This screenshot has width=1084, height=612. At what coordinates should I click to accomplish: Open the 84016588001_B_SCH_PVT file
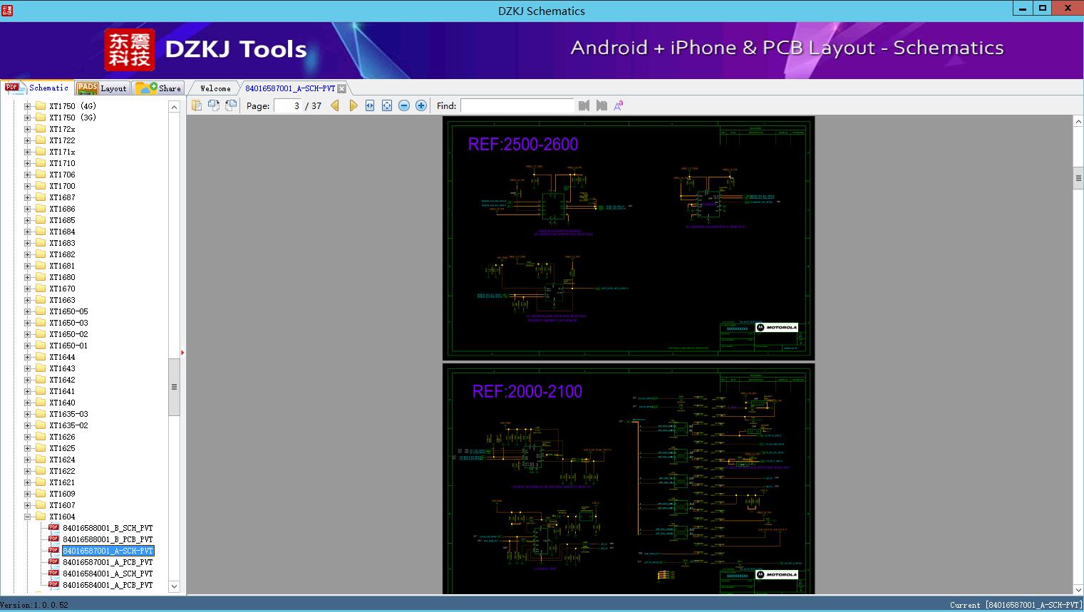pos(107,528)
